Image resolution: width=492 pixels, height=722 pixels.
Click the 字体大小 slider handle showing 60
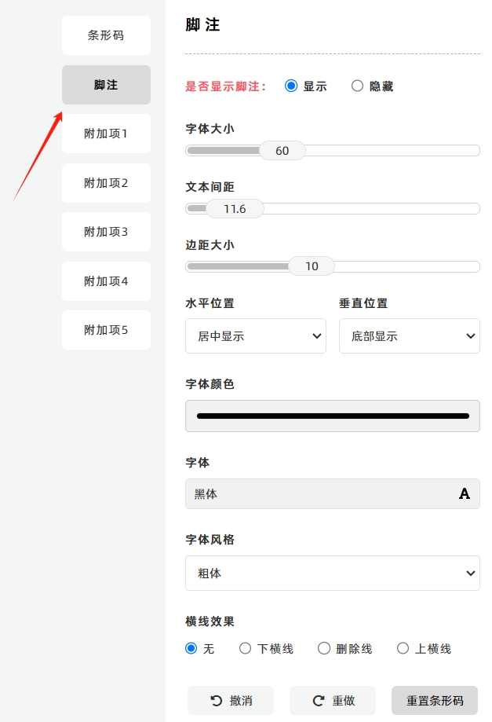(x=282, y=151)
